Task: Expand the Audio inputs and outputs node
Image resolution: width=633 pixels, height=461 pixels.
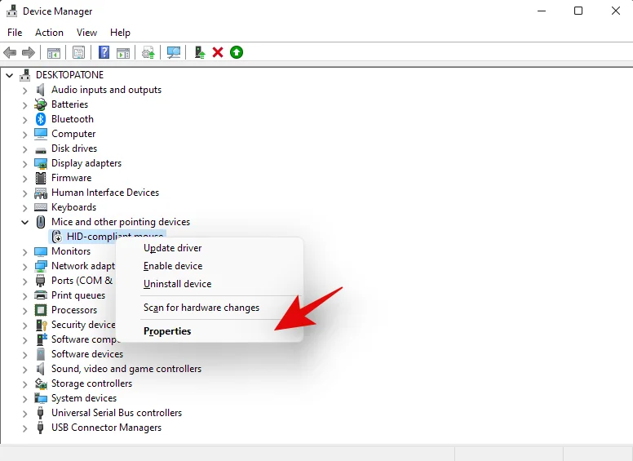Action: (x=24, y=90)
